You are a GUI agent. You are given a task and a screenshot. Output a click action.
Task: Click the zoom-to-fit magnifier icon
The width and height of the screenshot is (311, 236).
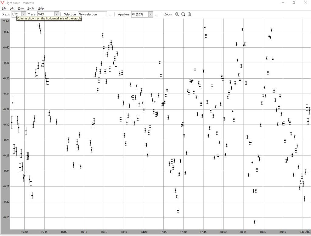(177, 14)
